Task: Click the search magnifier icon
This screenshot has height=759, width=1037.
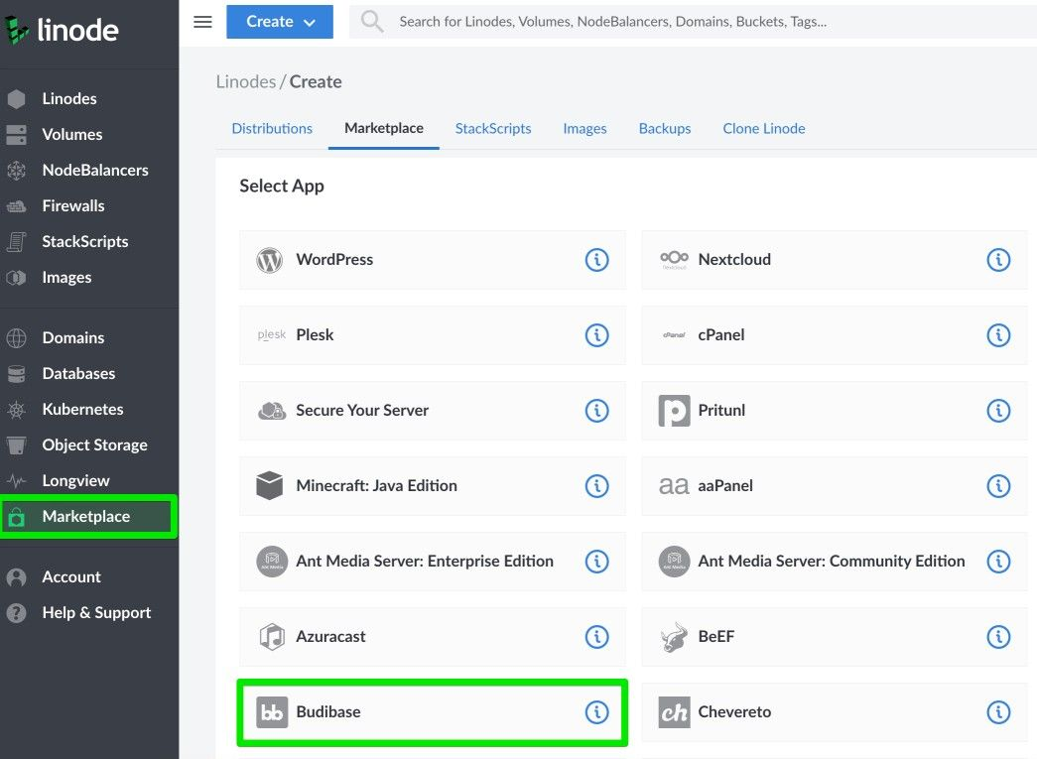Action: coord(372,21)
